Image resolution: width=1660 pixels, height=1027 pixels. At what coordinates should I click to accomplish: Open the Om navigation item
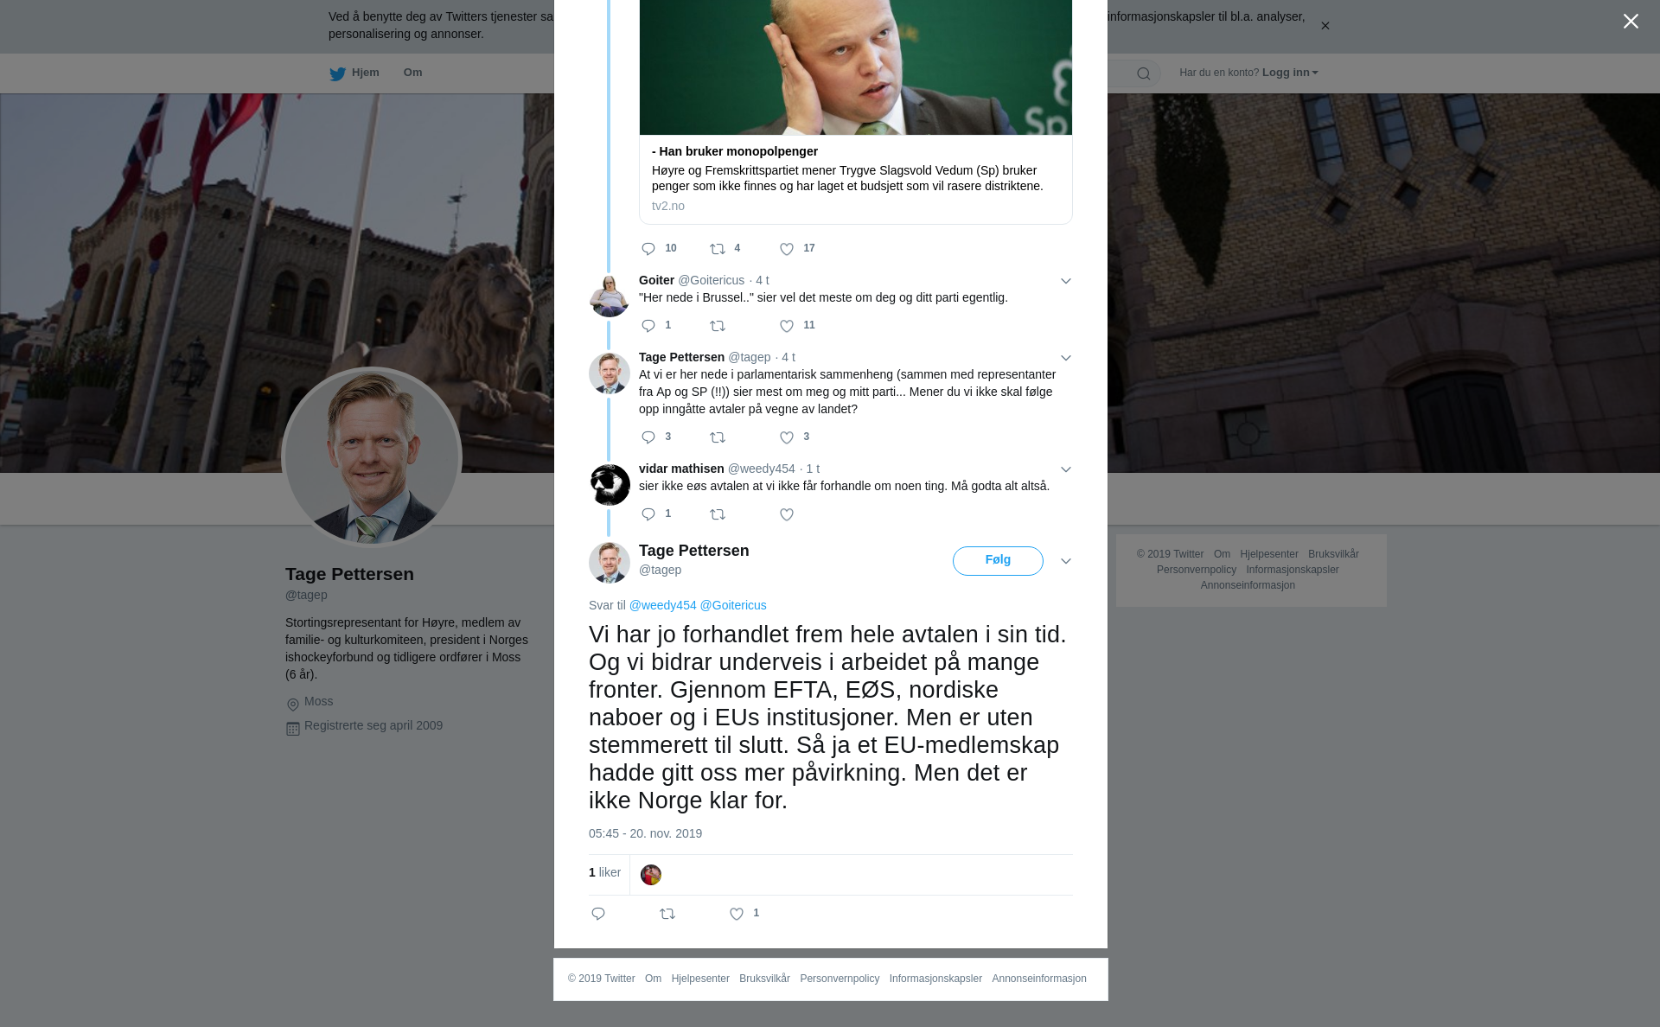point(412,73)
